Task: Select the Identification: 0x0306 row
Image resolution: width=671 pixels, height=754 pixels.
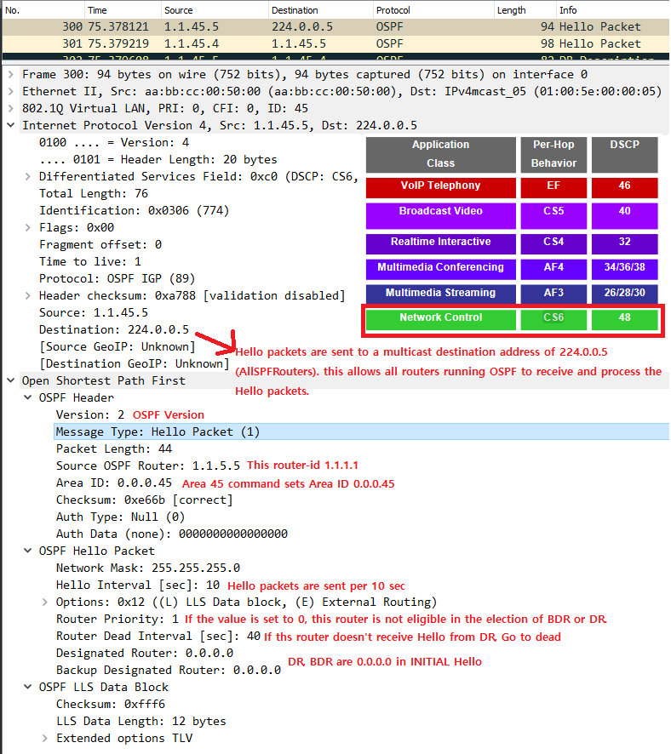Action: [x=135, y=210]
